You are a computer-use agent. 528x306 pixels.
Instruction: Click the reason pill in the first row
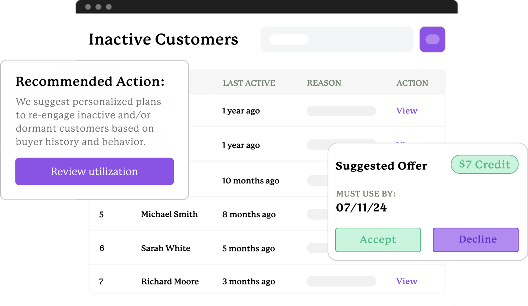pyautogui.click(x=341, y=111)
